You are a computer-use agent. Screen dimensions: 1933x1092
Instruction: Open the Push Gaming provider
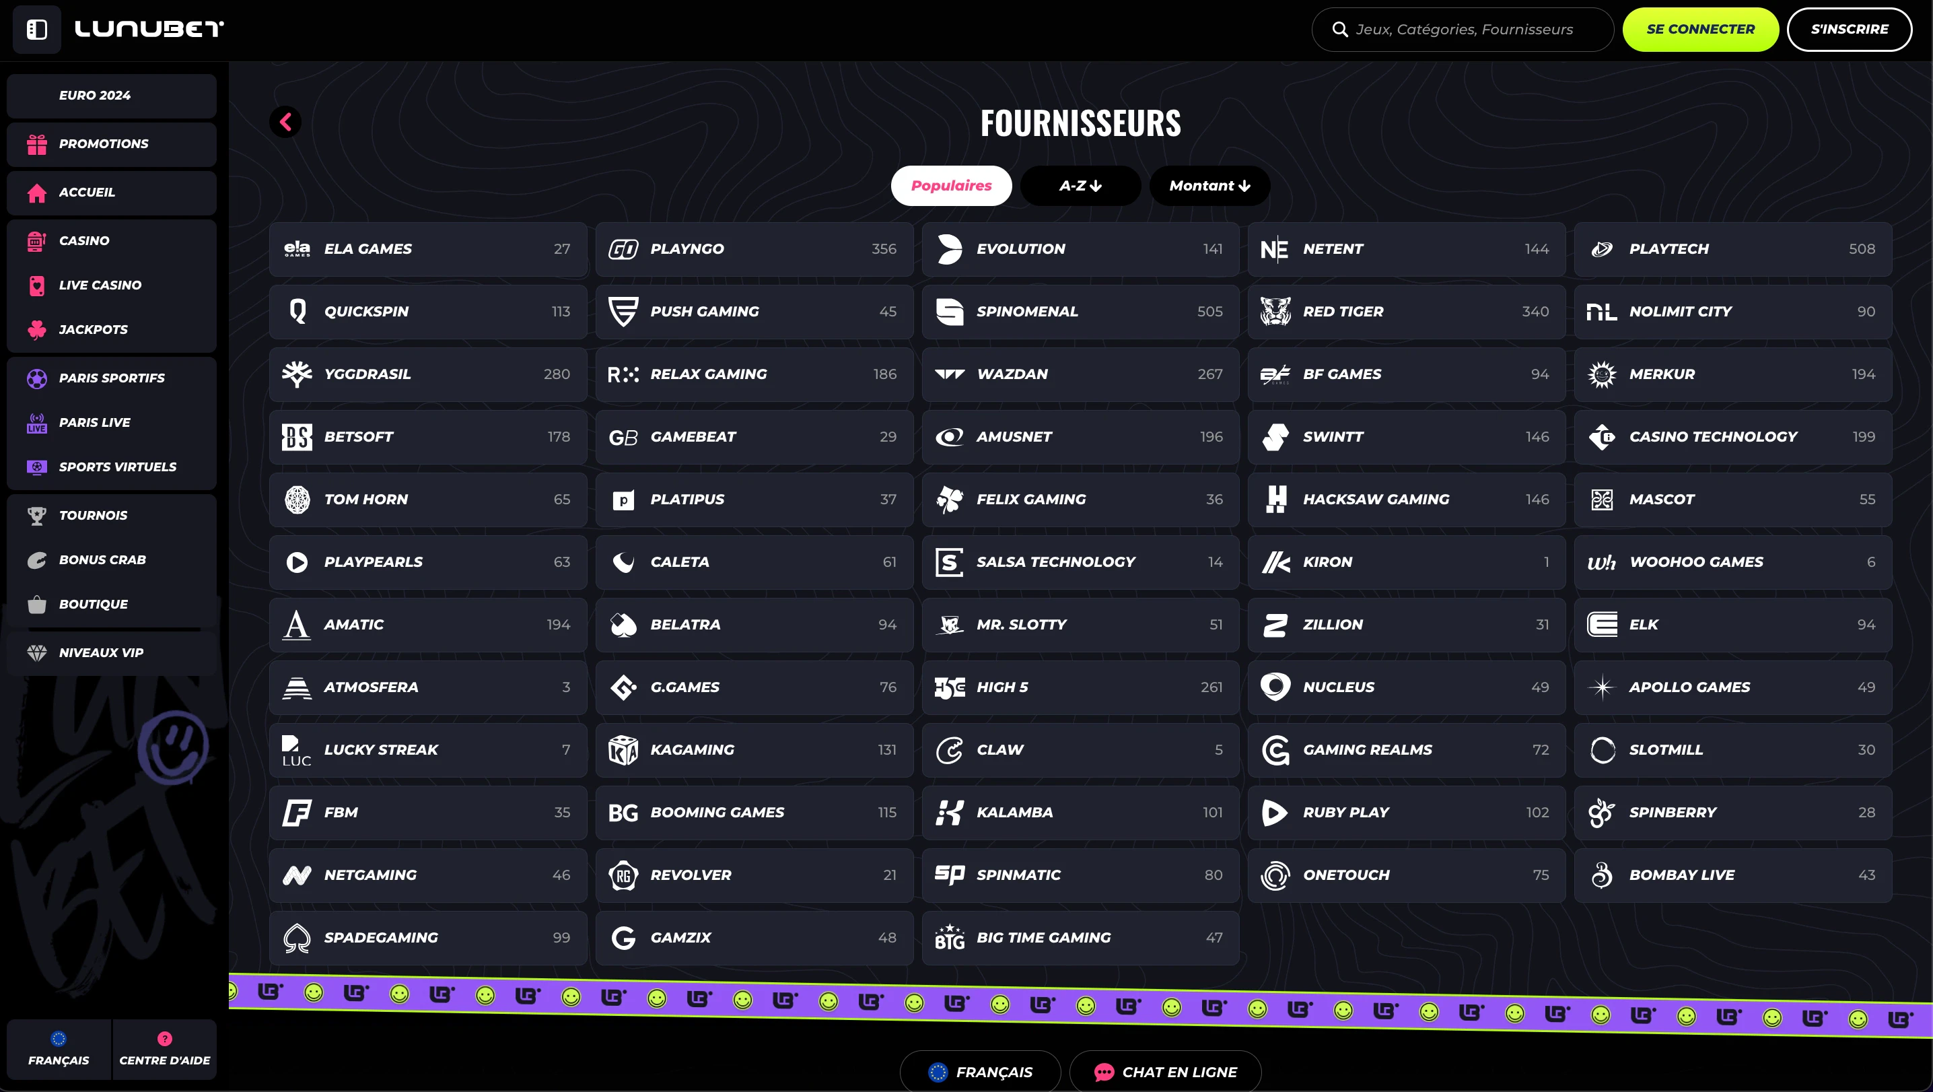pos(754,312)
